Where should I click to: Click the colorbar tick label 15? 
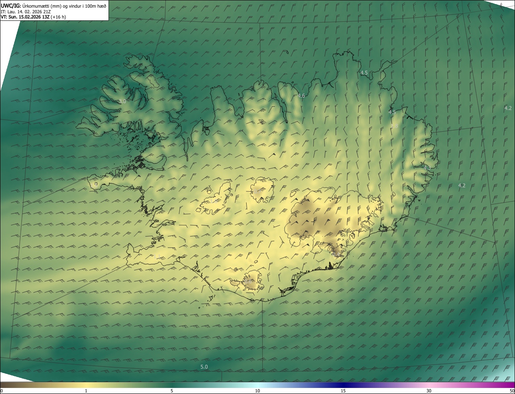coord(343,391)
